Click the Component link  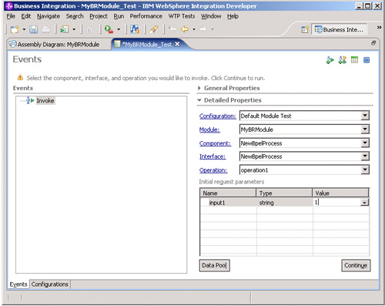(x=215, y=143)
